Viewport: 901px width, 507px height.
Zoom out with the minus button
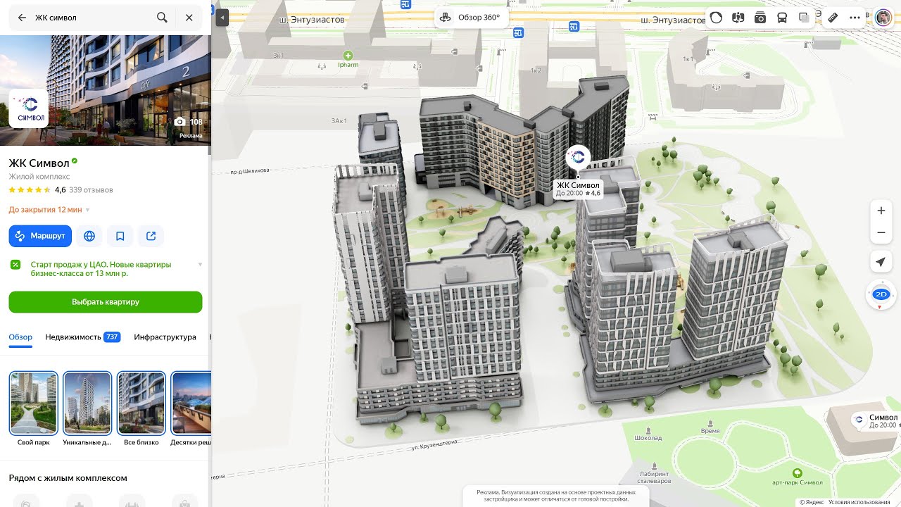[x=881, y=232]
